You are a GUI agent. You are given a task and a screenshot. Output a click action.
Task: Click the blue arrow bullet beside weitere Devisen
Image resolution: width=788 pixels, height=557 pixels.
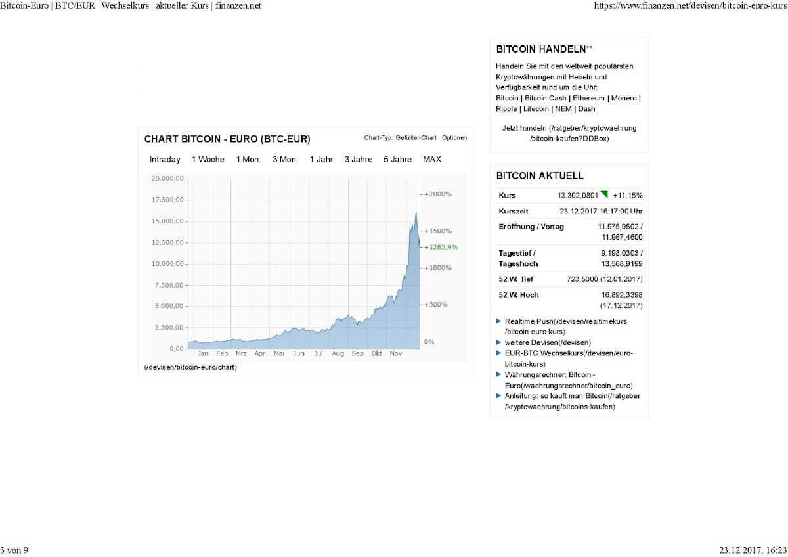tap(499, 342)
